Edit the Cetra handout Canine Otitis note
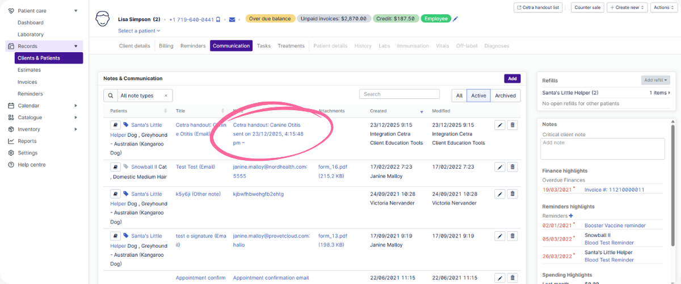 click(x=500, y=125)
